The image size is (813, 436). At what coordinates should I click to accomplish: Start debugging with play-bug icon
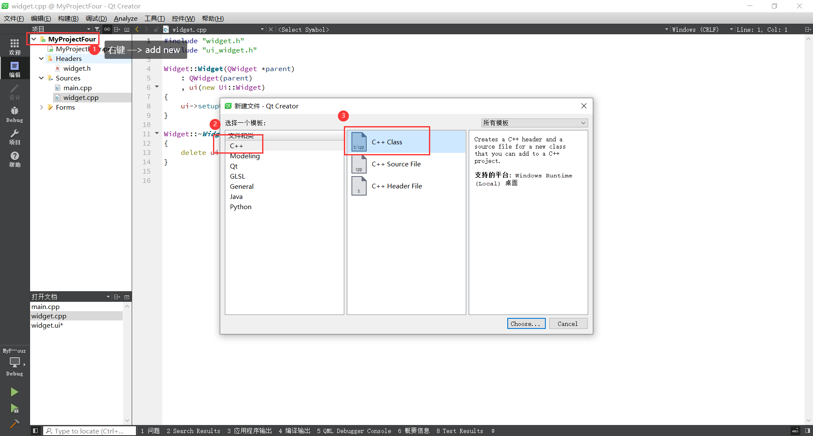tap(14, 408)
